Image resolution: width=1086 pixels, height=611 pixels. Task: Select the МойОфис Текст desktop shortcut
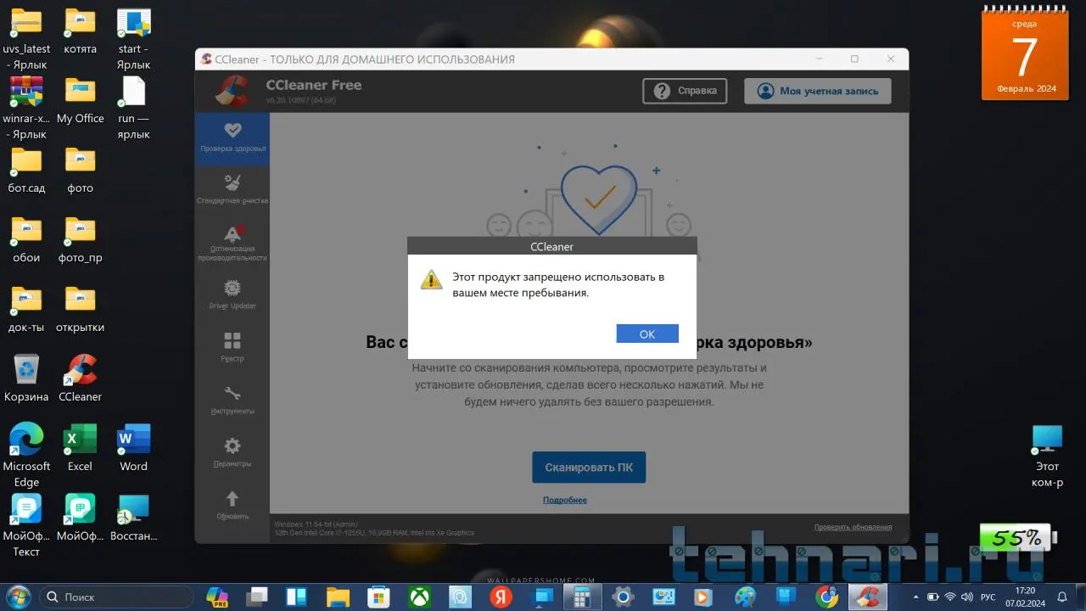click(26, 526)
